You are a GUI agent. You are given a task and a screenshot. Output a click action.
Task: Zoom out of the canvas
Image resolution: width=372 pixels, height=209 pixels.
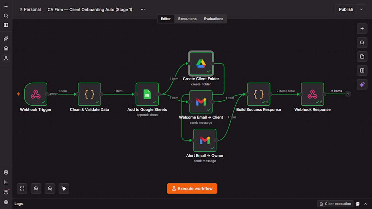click(50, 189)
